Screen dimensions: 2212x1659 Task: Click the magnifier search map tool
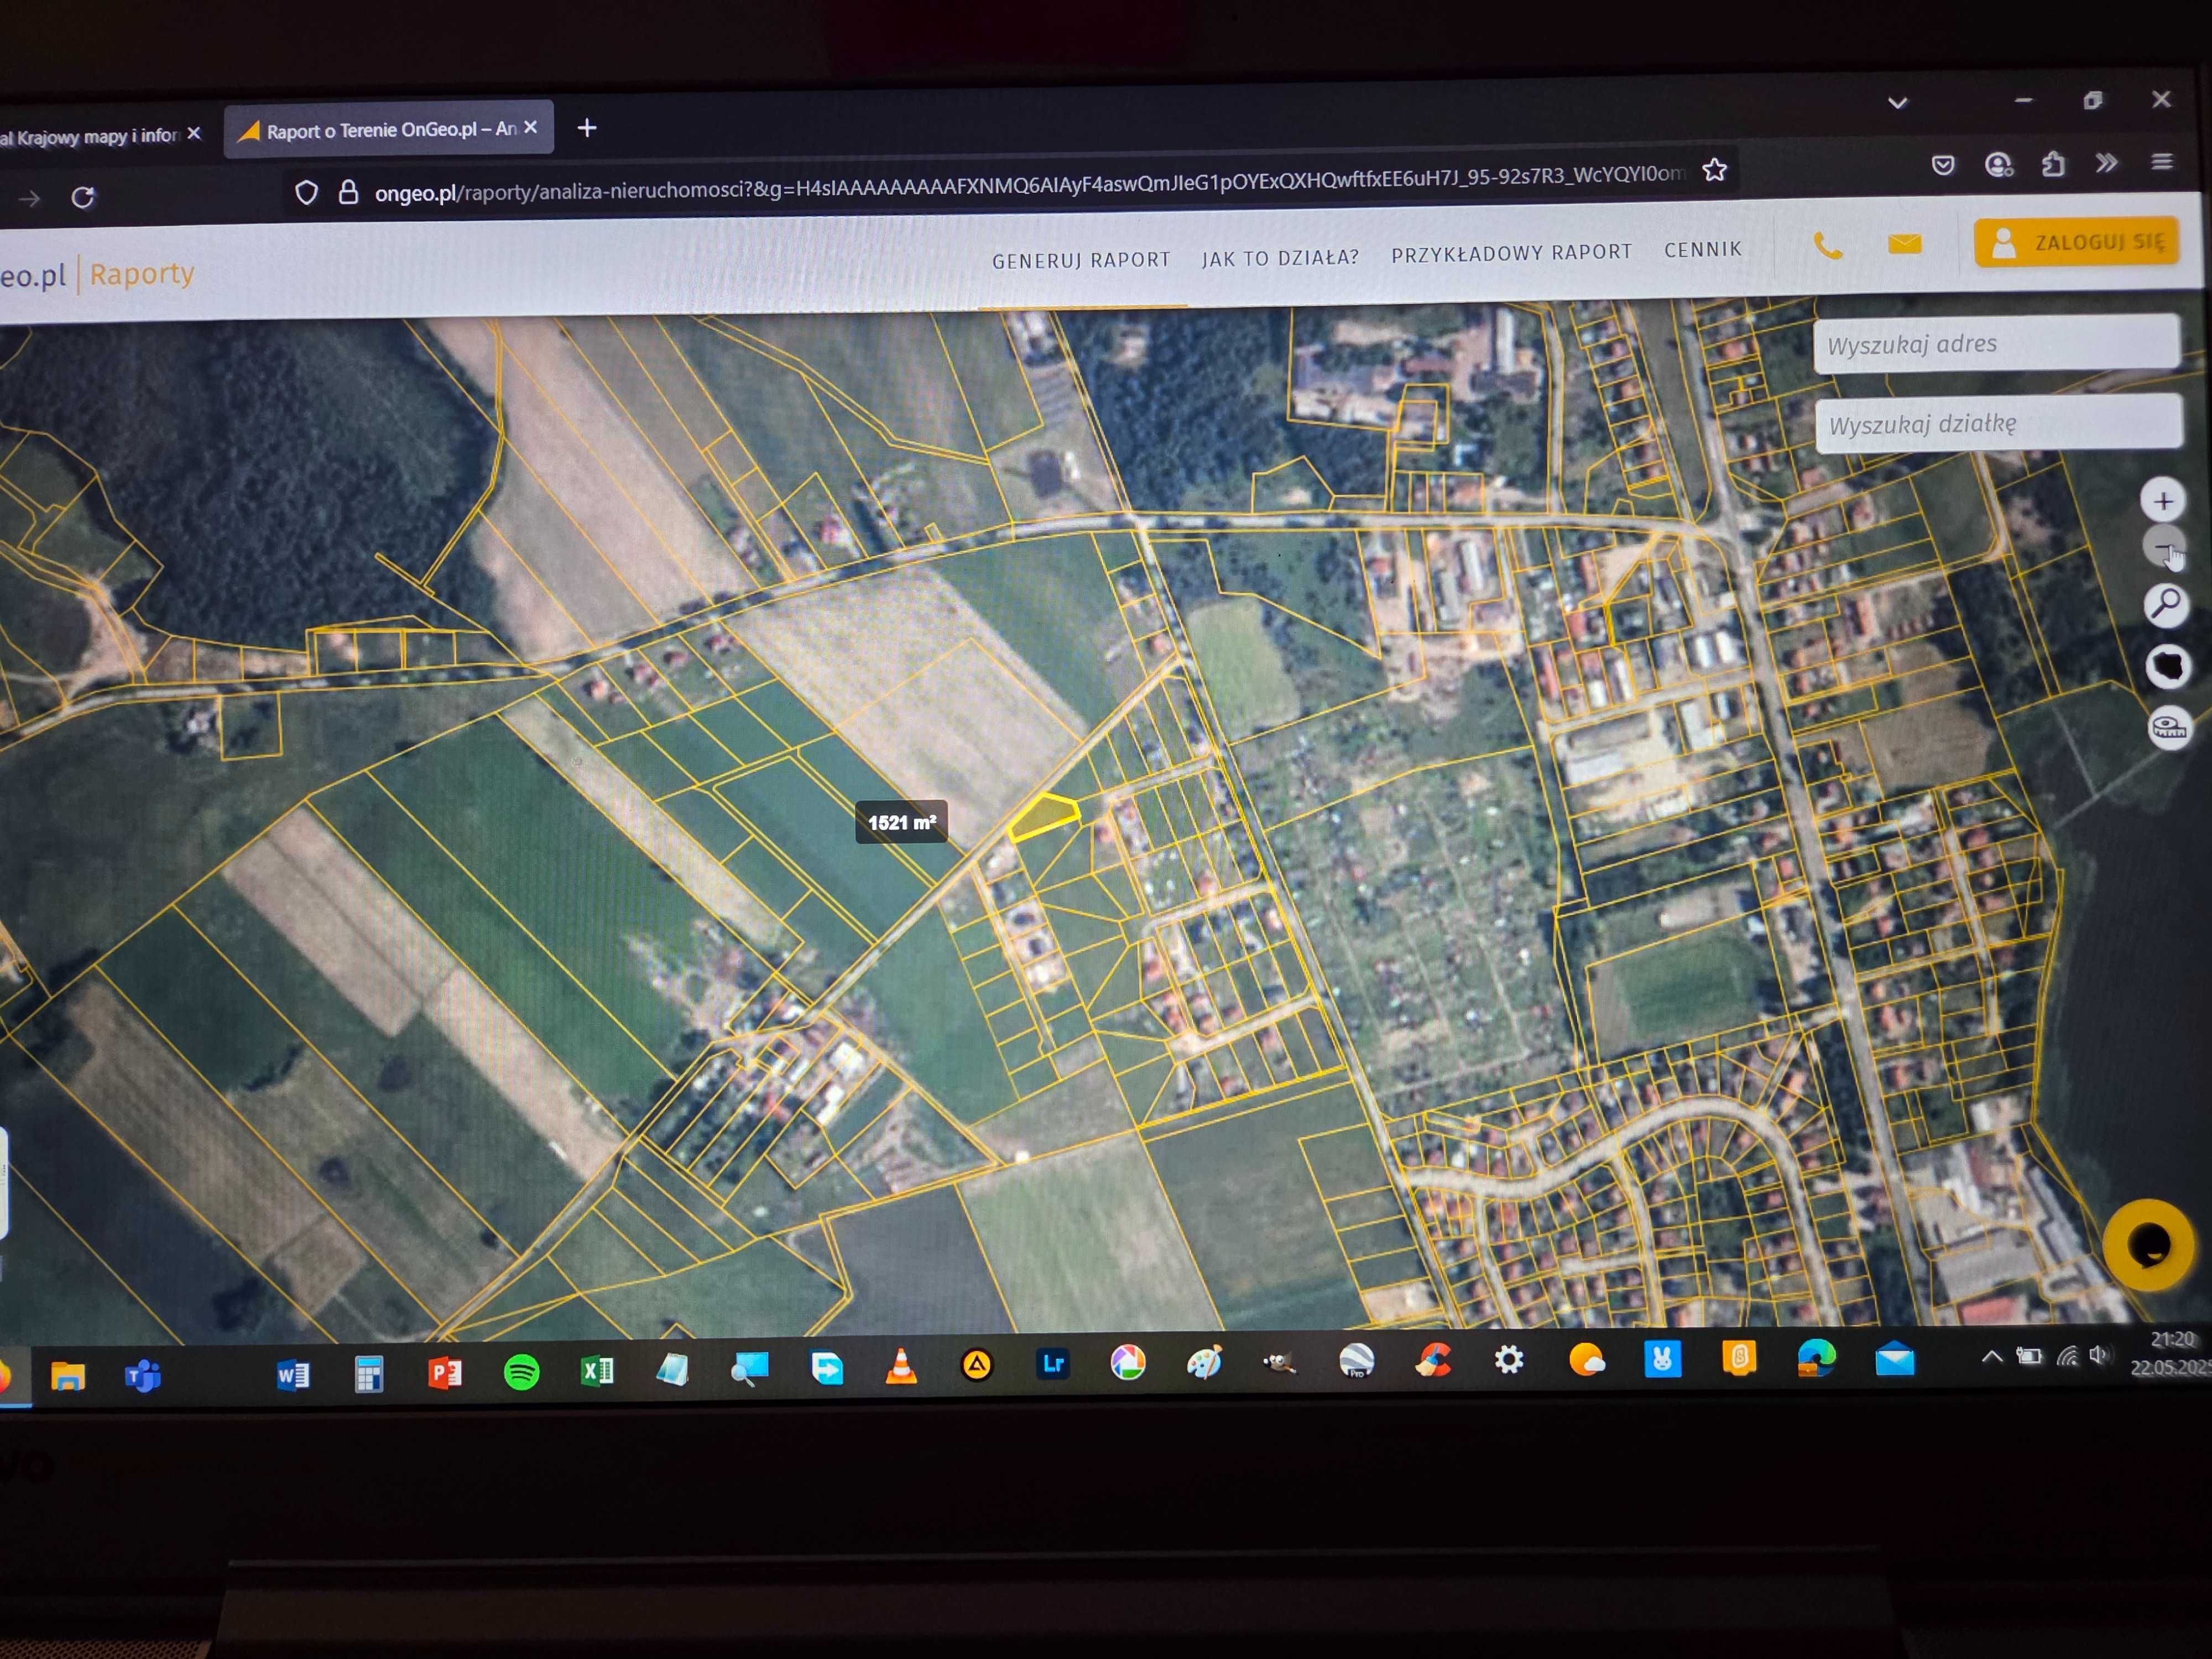click(x=2166, y=605)
